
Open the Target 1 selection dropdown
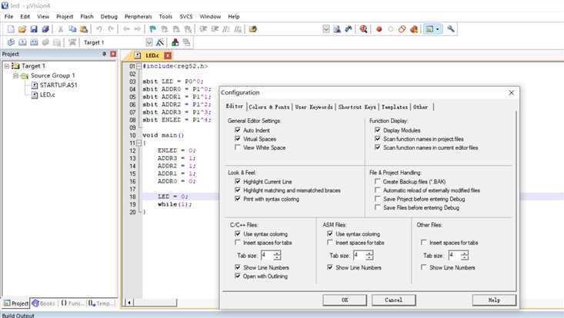[x=149, y=42]
